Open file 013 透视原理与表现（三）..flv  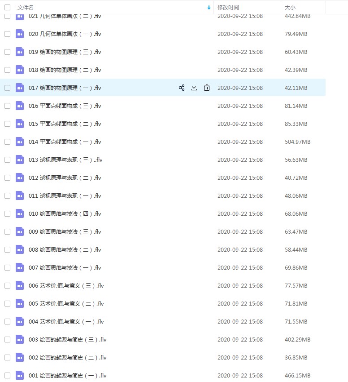click(x=65, y=160)
